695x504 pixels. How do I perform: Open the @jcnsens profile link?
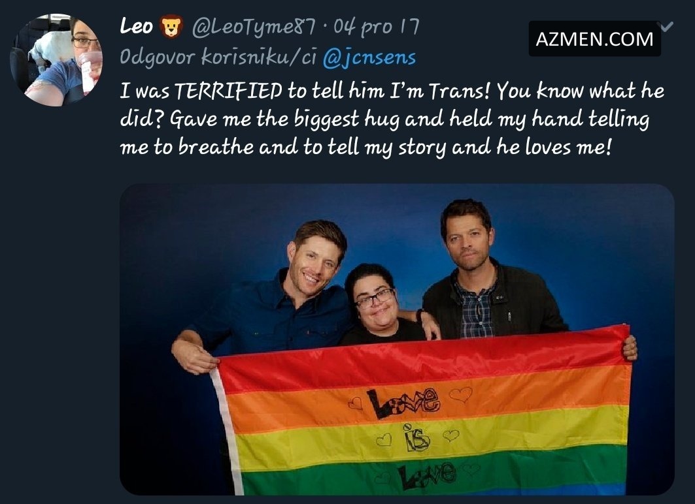click(369, 57)
